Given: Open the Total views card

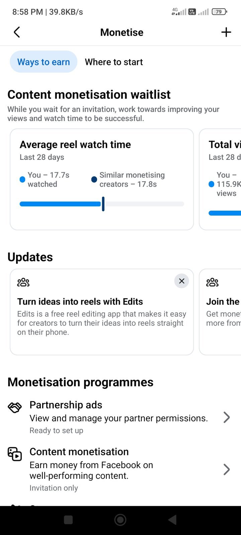Looking at the screenshot, I should (220, 179).
